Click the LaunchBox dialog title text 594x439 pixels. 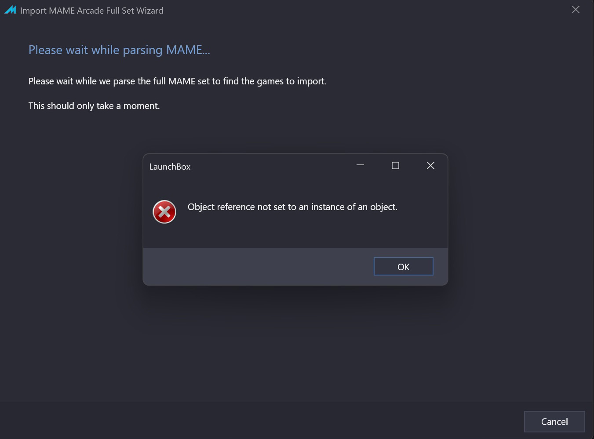[x=170, y=167]
